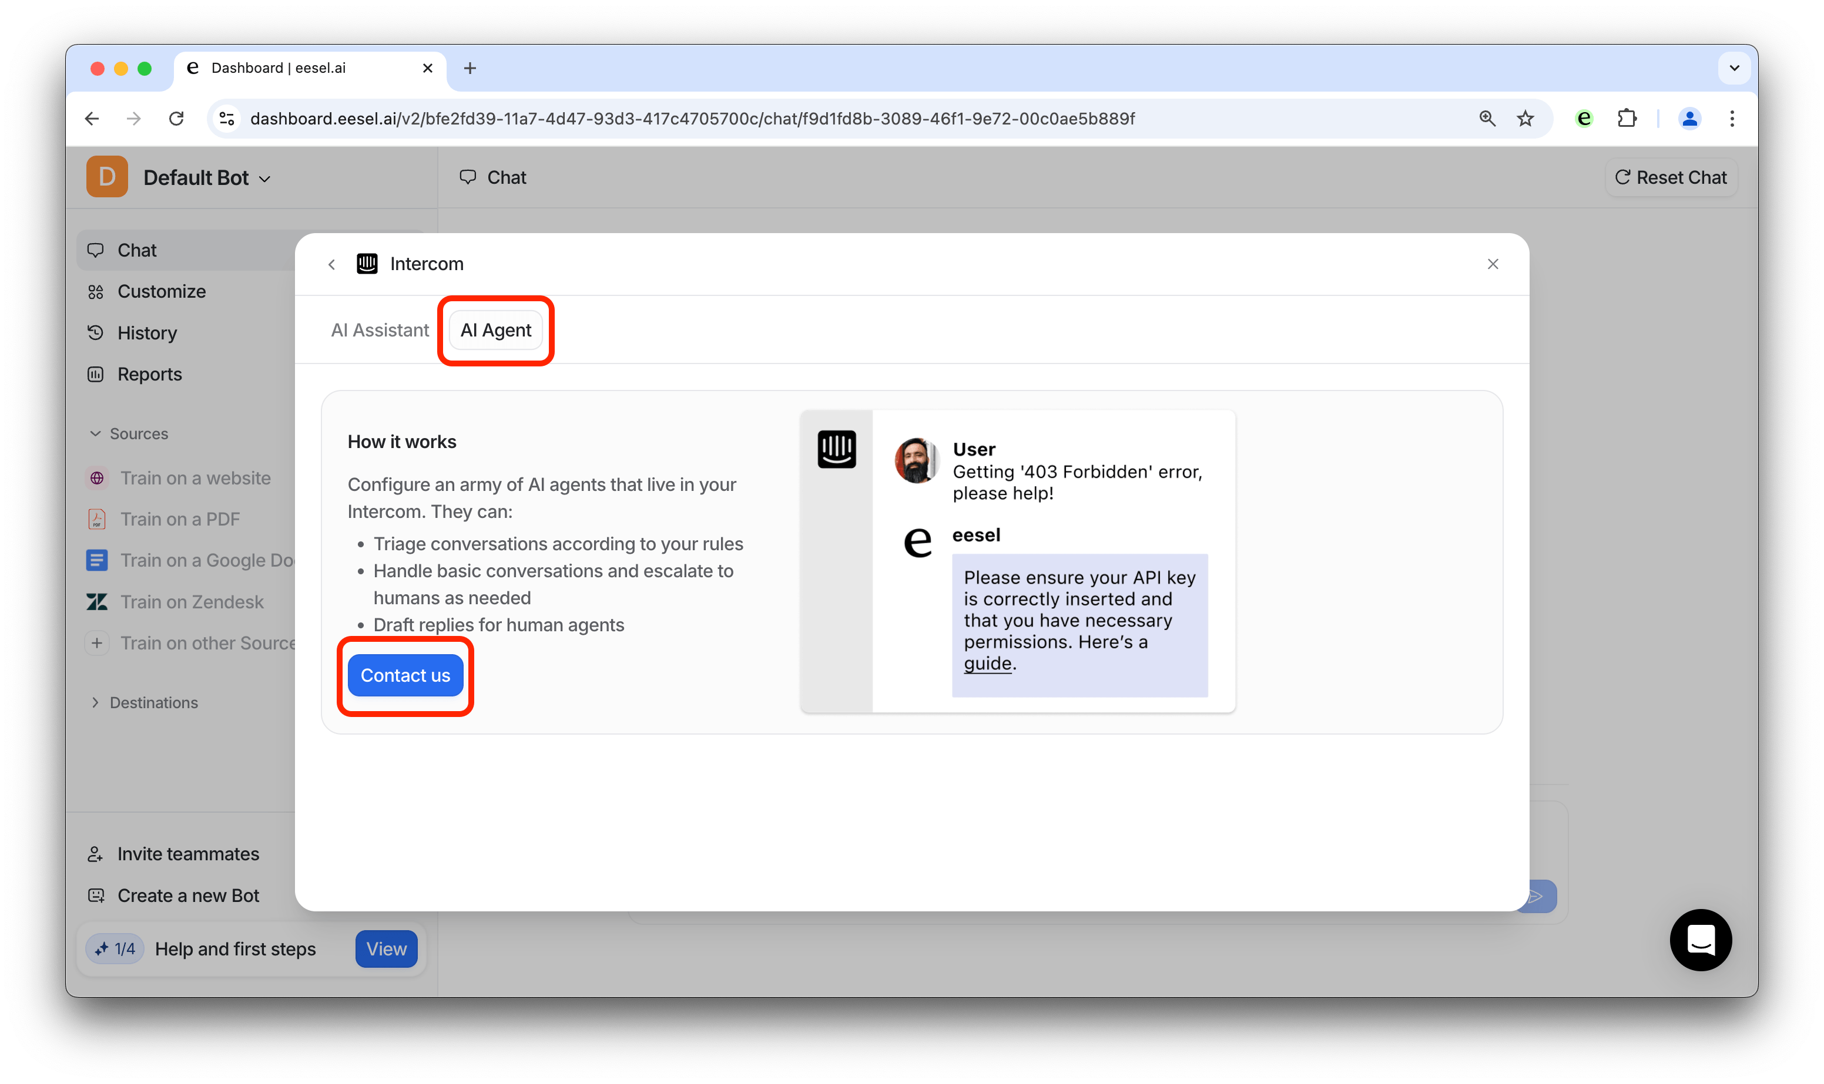Screen dimensions: 1824x1084
Task: Open the Default Bot switcher dropdown
Action: (206, 177)
